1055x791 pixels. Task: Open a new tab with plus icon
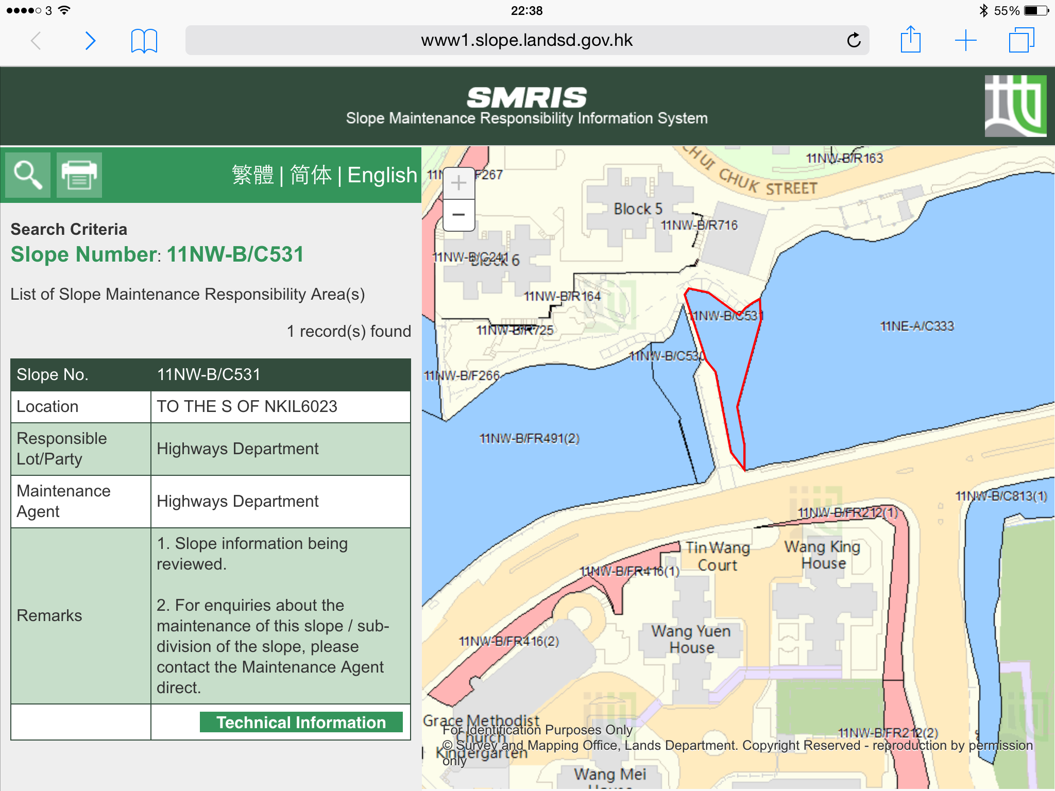(x=965, y=40)
